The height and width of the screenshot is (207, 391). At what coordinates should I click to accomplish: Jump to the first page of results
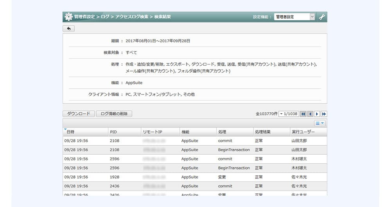(x=303, y=114)
